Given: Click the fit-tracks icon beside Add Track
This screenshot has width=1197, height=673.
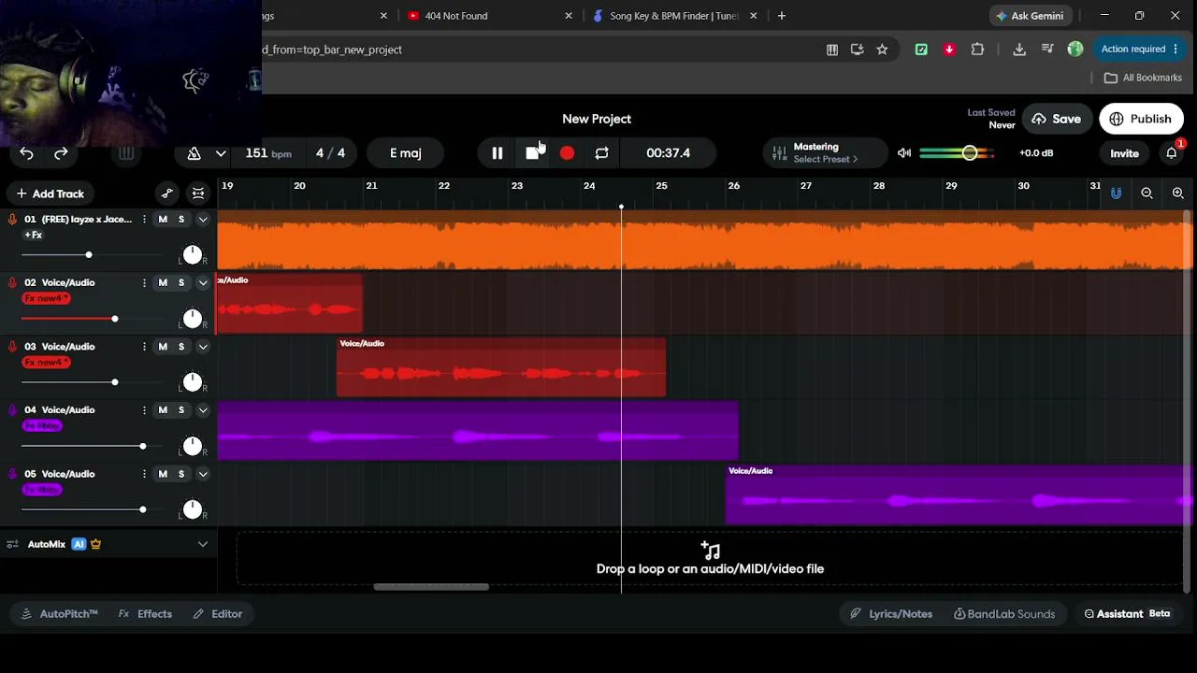Looking at the screenshot, I should [198, 193].
